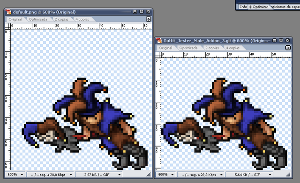Minimize the Outfit_Jester_Male_Addon_3.gif window
Screen dimensions: 300x183
274,41
